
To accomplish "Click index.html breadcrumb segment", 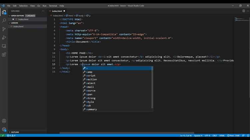I will coord(58,16).
